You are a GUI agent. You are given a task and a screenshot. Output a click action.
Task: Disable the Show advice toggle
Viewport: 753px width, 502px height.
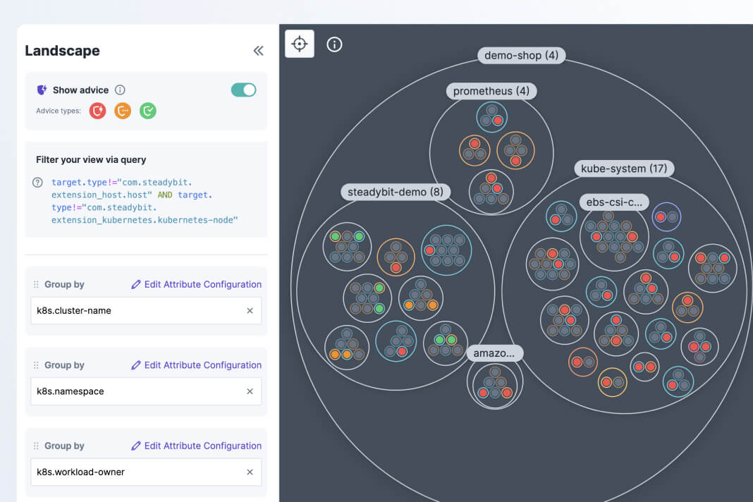coord(243,90)
